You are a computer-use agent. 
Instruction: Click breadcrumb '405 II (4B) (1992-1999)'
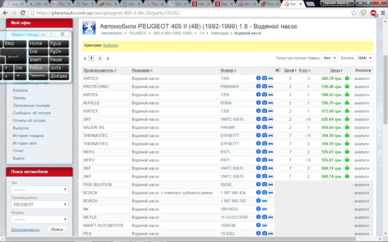[x=173, y=33]
